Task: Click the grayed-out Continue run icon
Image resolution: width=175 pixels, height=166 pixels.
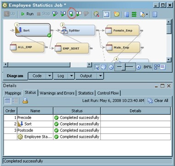Action: coord(86,14)
